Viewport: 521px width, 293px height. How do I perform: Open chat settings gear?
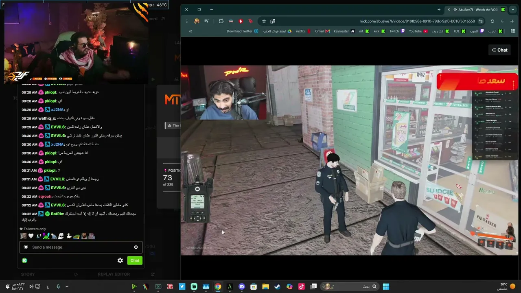120,260
